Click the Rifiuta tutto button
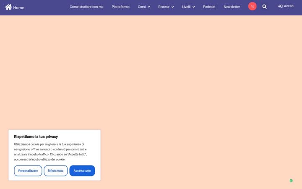This screenshot has width=302, height=189. pyautogui.click(x=56, y=171)
